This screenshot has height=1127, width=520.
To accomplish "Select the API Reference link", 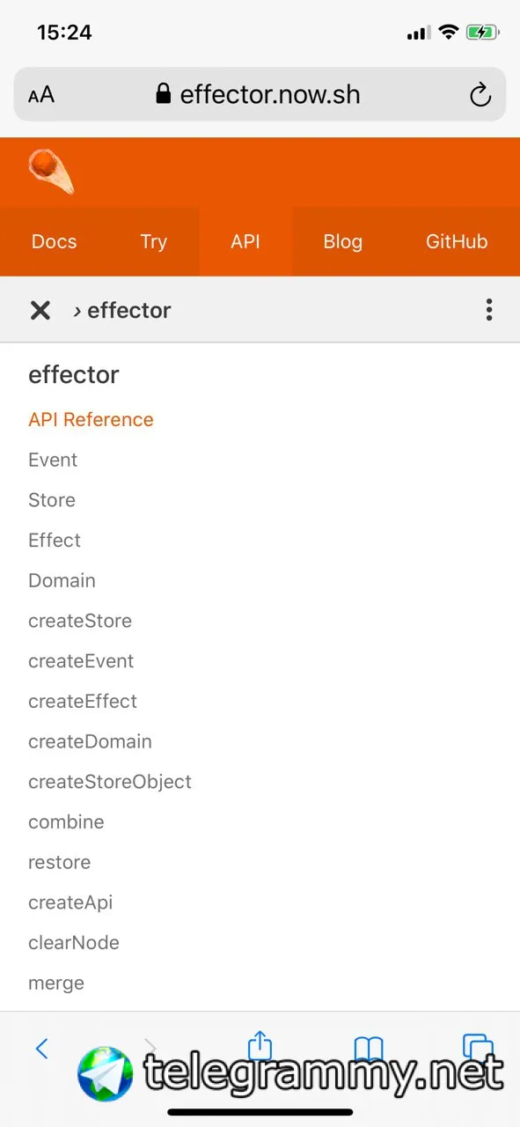I will (91, 420).
